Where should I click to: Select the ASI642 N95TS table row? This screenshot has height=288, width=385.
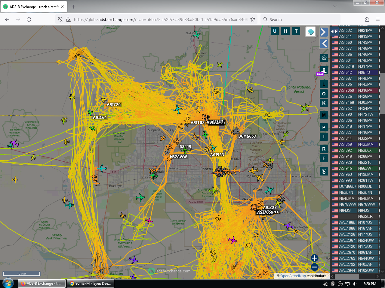[356, 72]
